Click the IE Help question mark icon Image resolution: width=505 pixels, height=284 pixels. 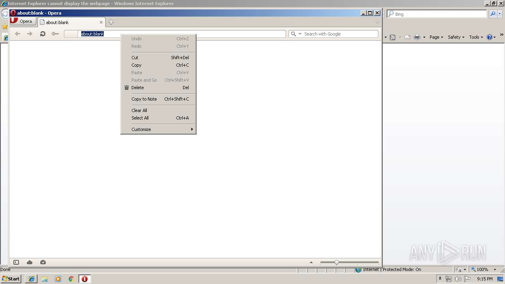click(x=490, y=37)
